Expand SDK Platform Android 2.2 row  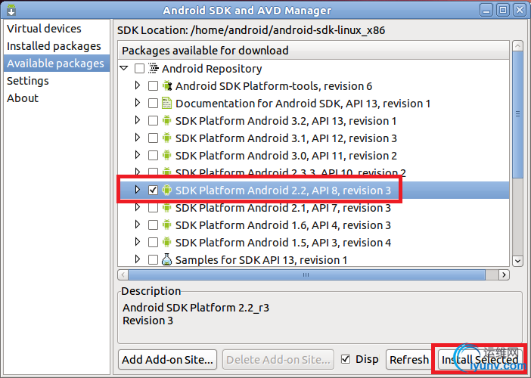(x=138, y=190)
